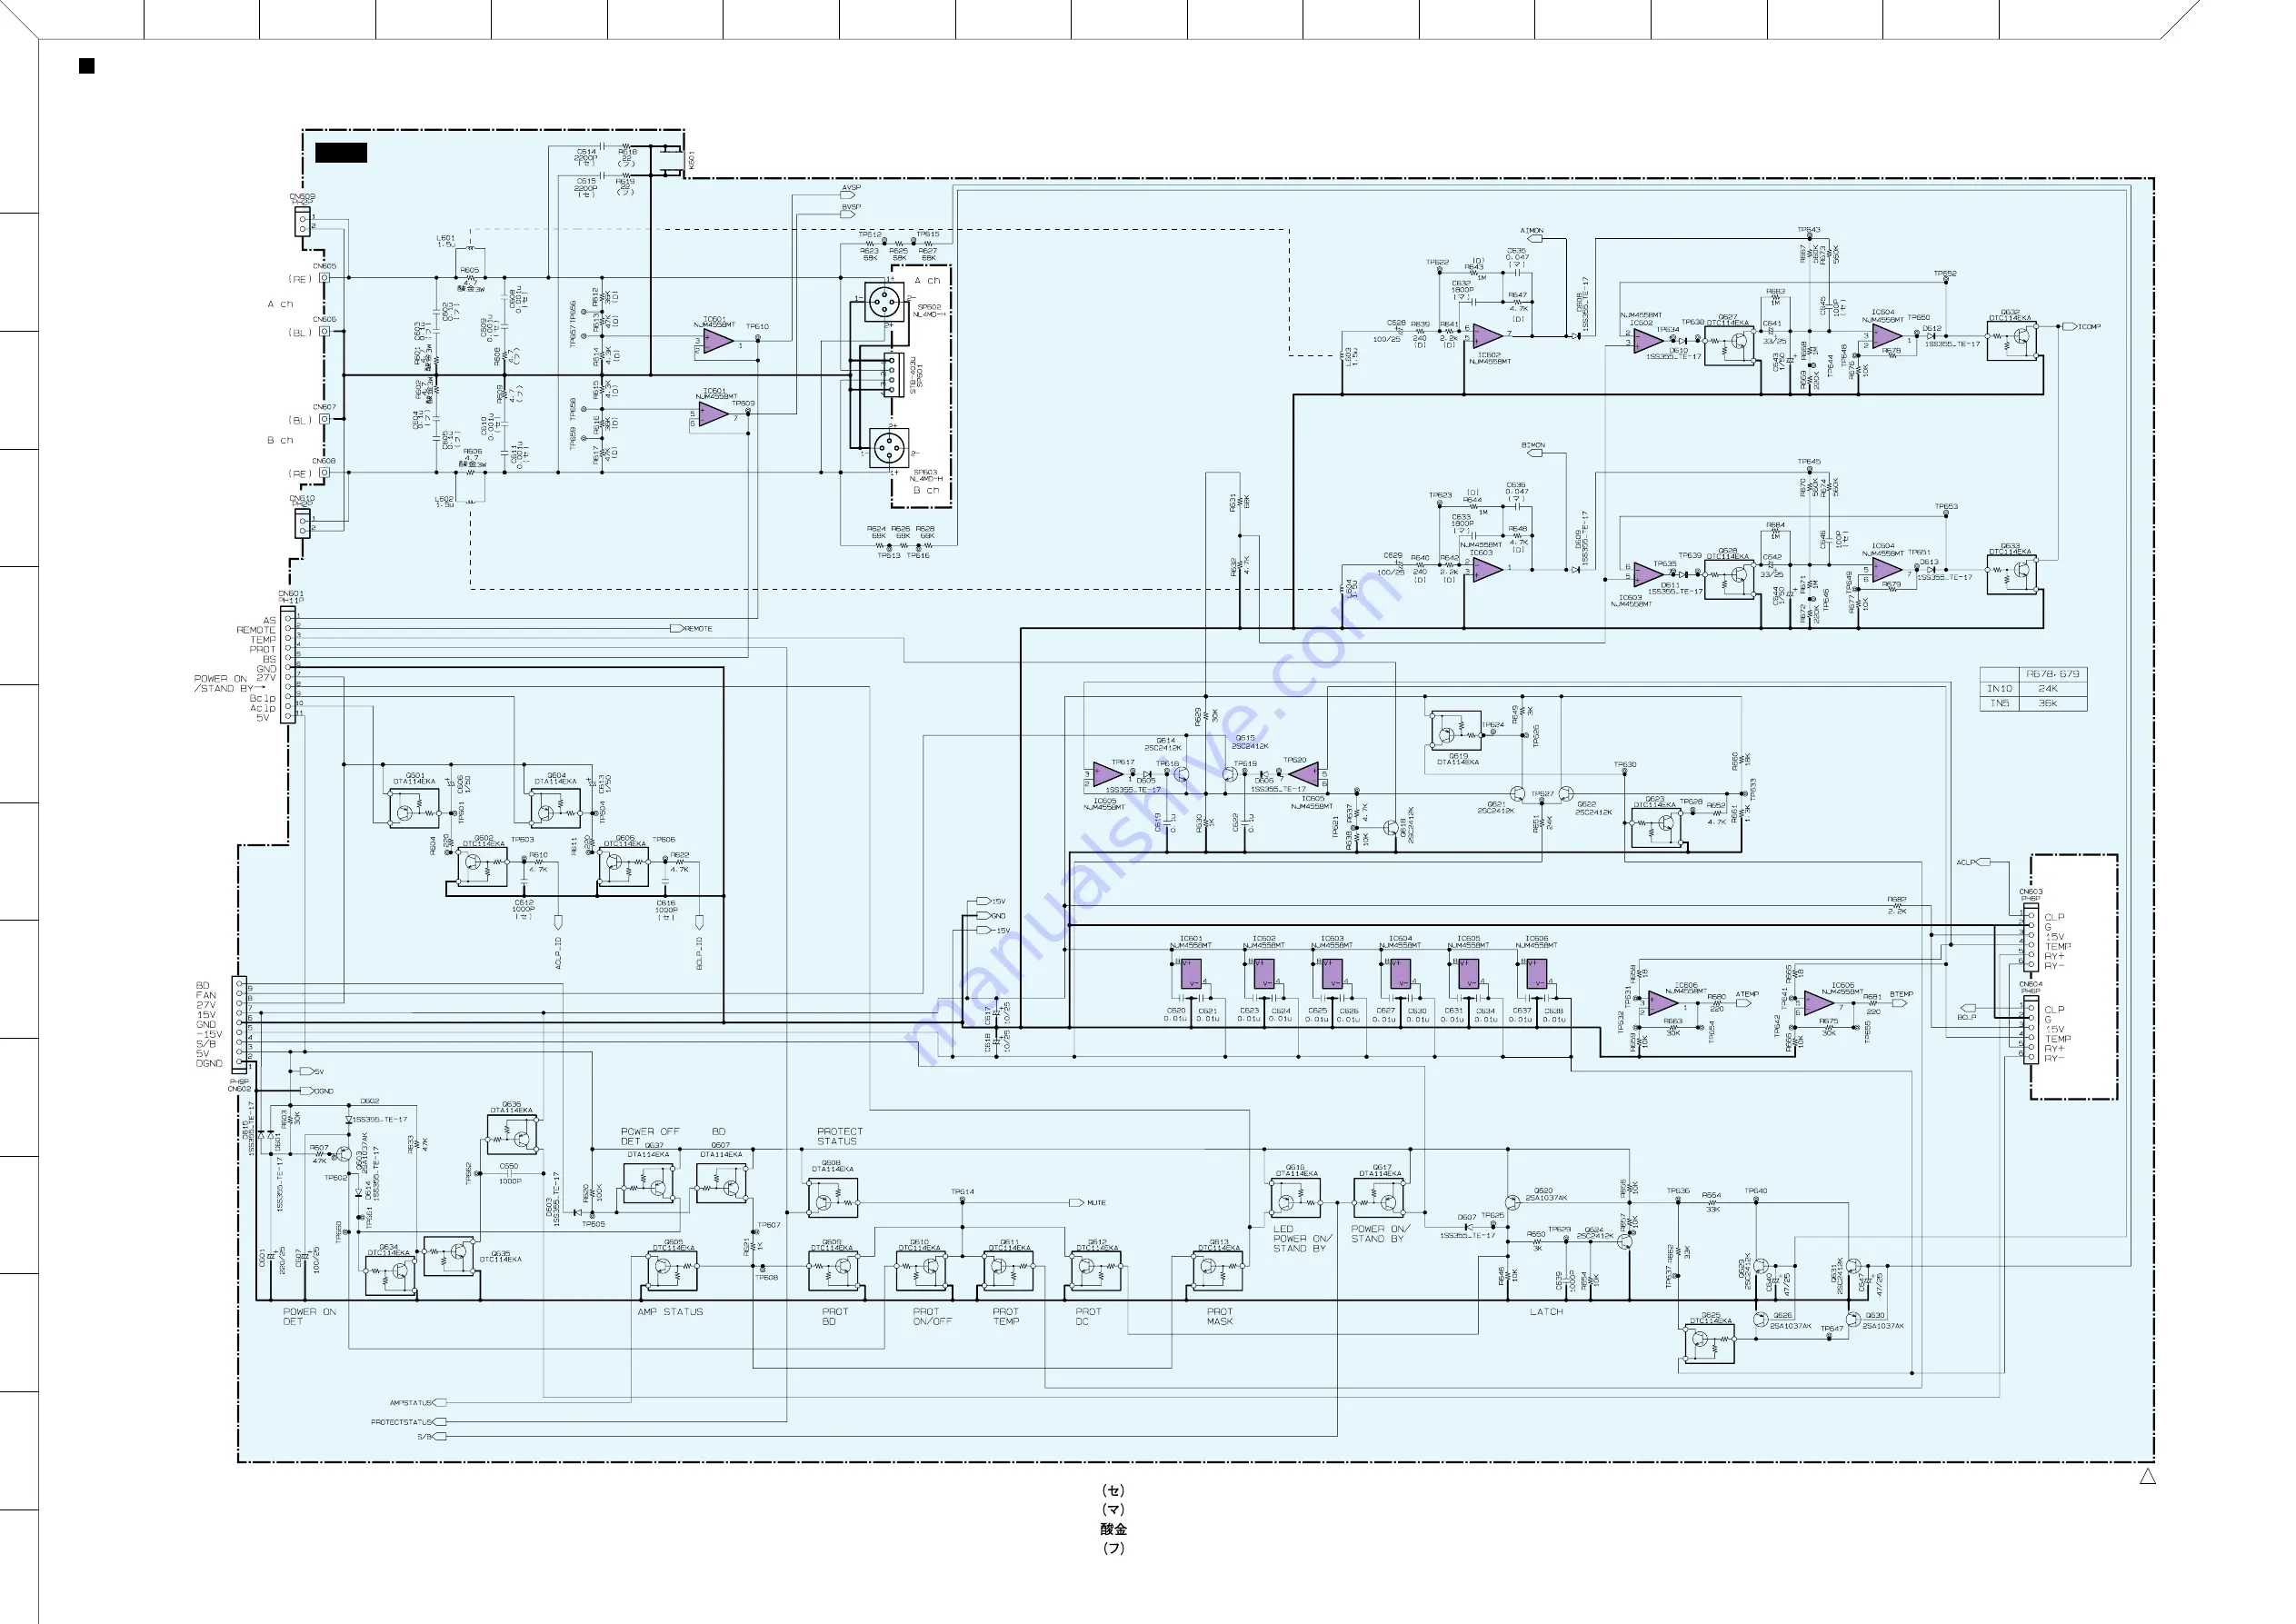This screenshot has height=1624, width=2296.
Task: Click the "PROT TEMP" section label
Action: [x=1006, y=1316]
